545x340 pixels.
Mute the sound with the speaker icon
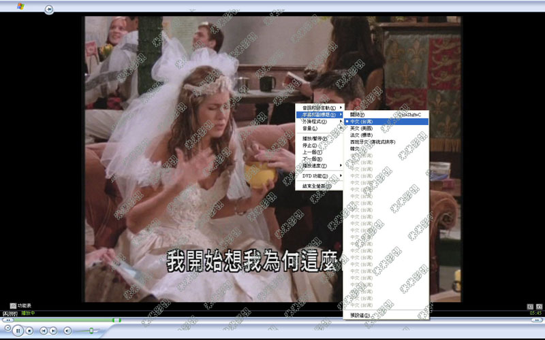(67, 331)
